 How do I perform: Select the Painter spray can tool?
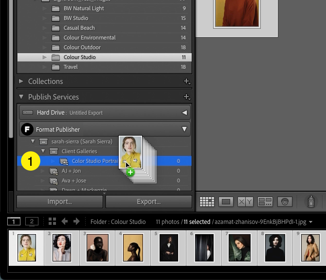(x=311, y=201)
